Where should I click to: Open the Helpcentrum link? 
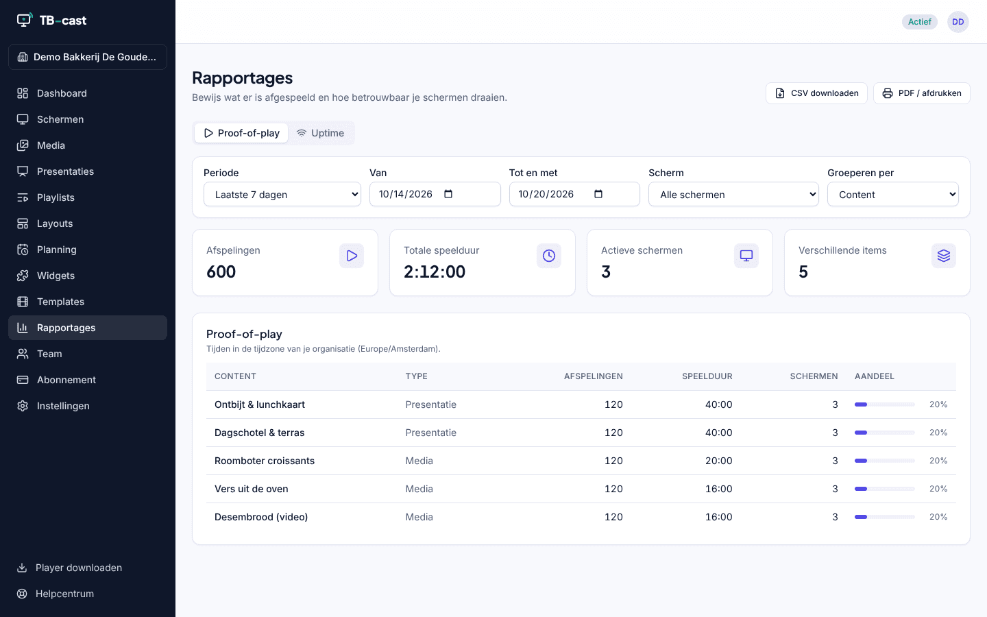(88, 594)
